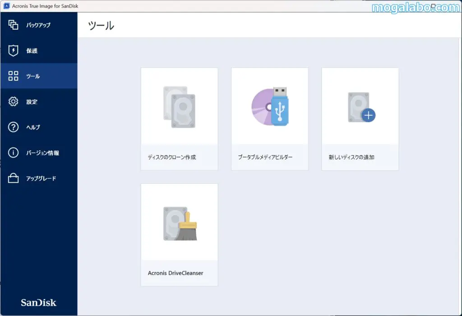Open the disk clone creation tool

[179, 118]
